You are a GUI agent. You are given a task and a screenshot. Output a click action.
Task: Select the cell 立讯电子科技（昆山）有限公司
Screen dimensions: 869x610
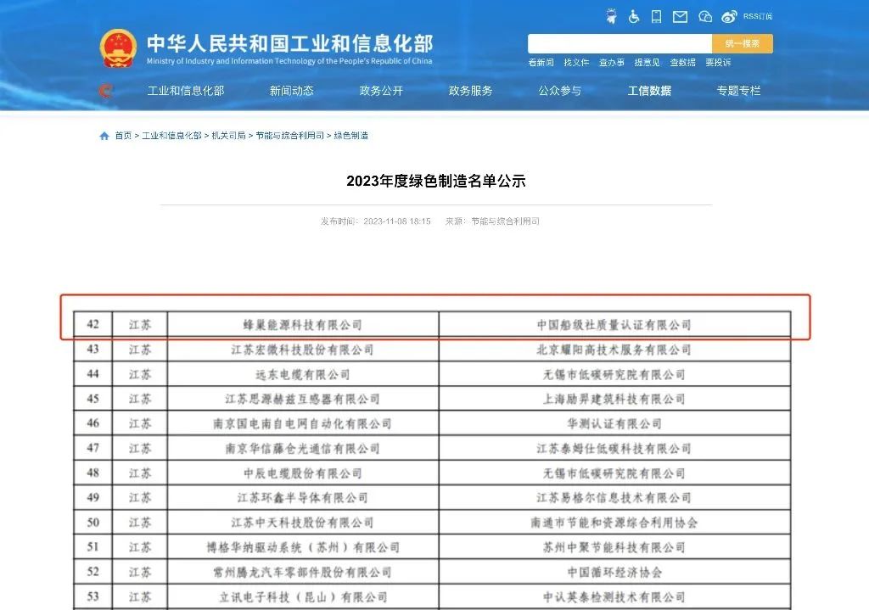[303, 596]
